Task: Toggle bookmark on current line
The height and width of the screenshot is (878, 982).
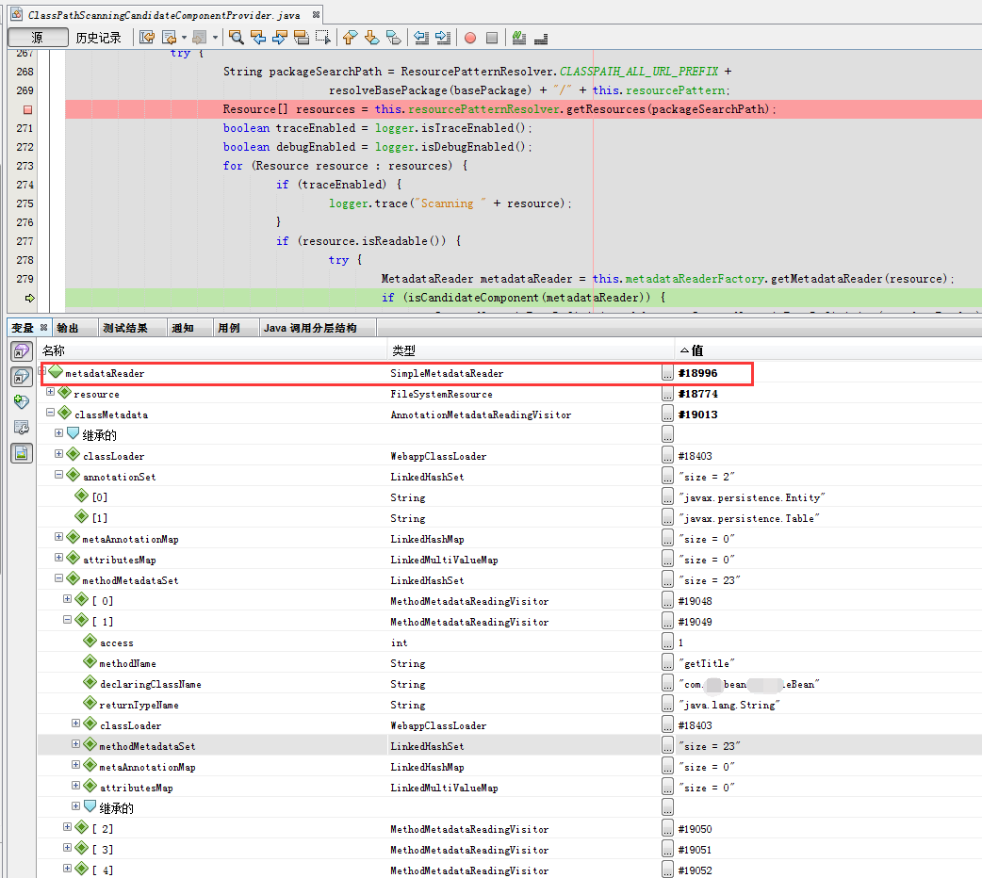Action: pos(393,38)
